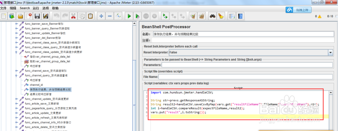Click the 拖拽上传 upload button
Image resolution: width=338 pixels, height=131 pixels.
click(298, 10)
